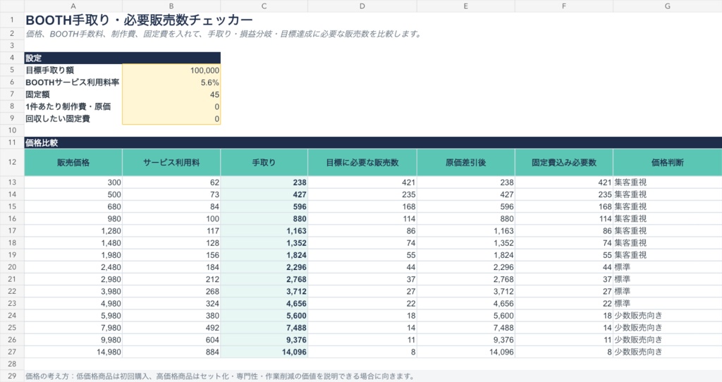Image resolution: width=722 pixels, height=382 pixels.
Task: Select column F header
Action: (563, 6)
